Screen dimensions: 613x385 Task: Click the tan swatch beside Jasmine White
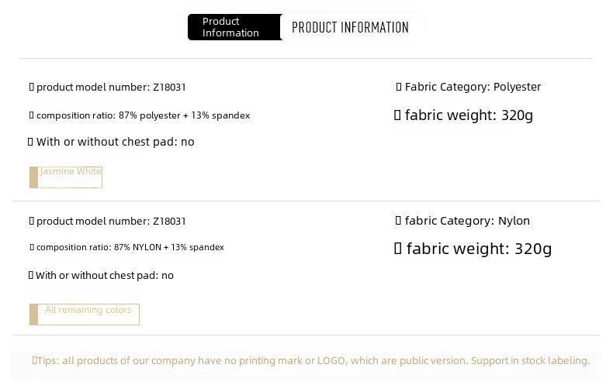[33, 177]
